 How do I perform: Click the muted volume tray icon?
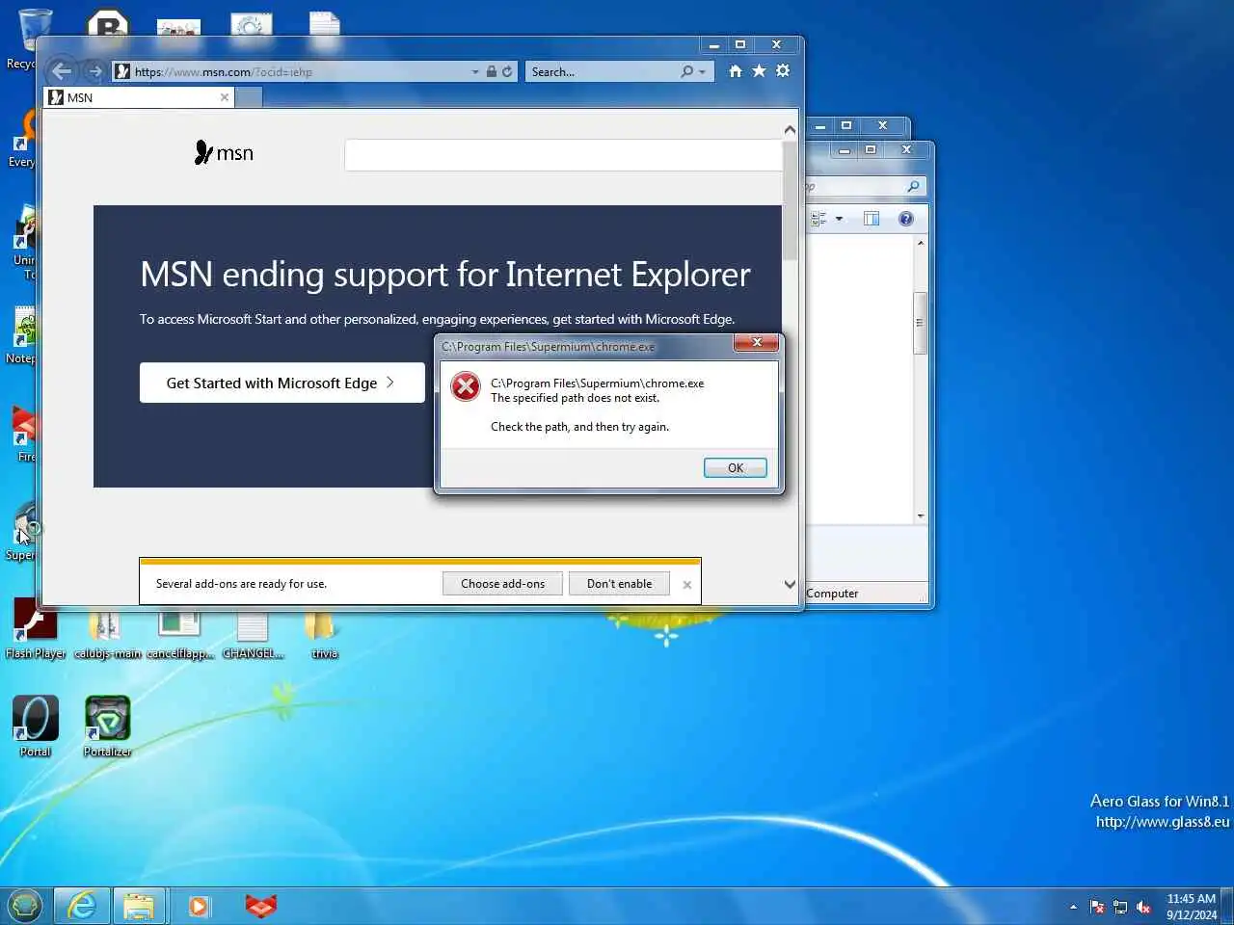click(1143, 907)
